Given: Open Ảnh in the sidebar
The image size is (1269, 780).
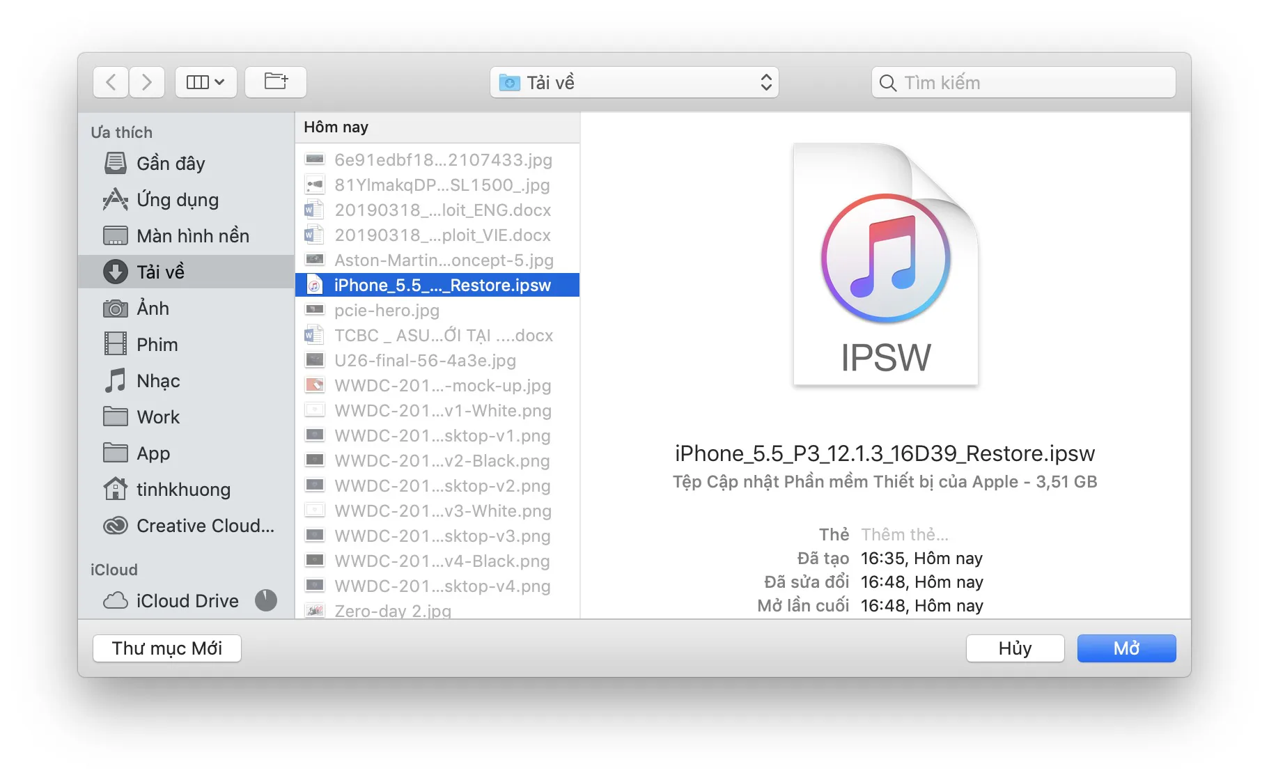Looking at the screenshot, I should click(x=186, y=308).
